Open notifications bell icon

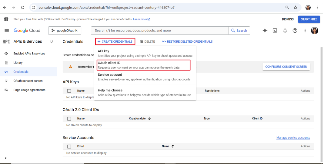pos(285,31)
